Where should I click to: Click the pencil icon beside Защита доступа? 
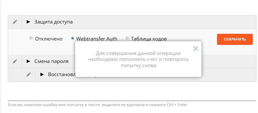[x=15, y=22]
